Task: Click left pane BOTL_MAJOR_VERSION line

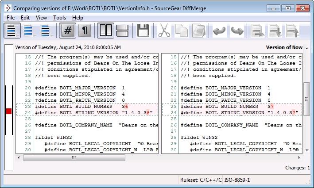Action: click(x=80, y=88)
